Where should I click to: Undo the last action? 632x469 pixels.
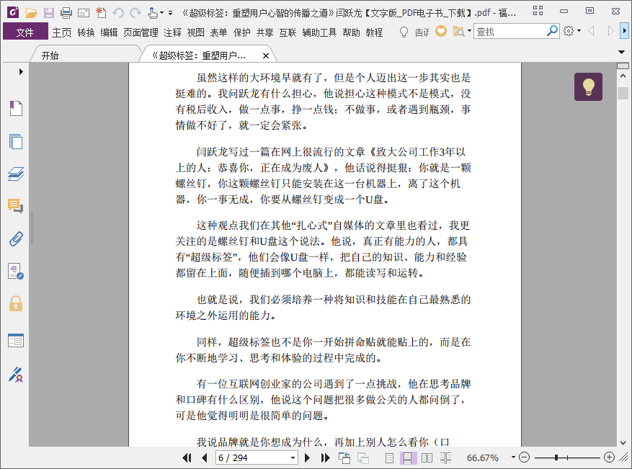(x=118, y=13)
